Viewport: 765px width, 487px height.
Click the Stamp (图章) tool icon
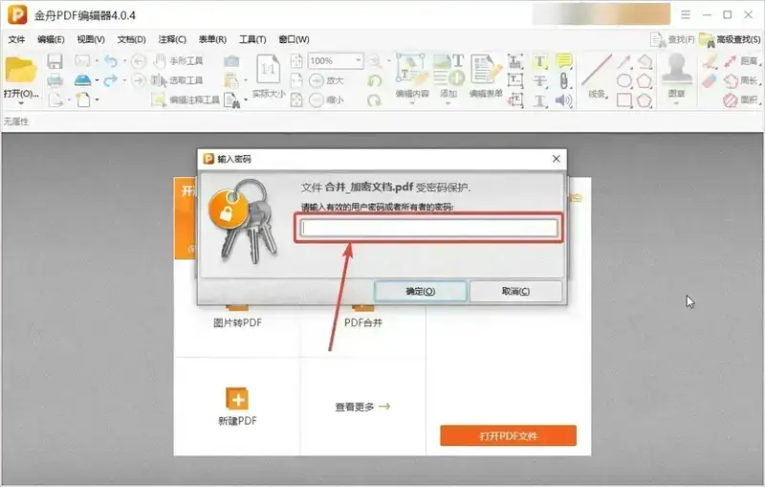[676, 70]
